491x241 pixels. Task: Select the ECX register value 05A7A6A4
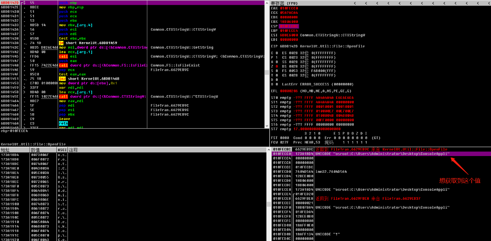click(x=289, y=13)
